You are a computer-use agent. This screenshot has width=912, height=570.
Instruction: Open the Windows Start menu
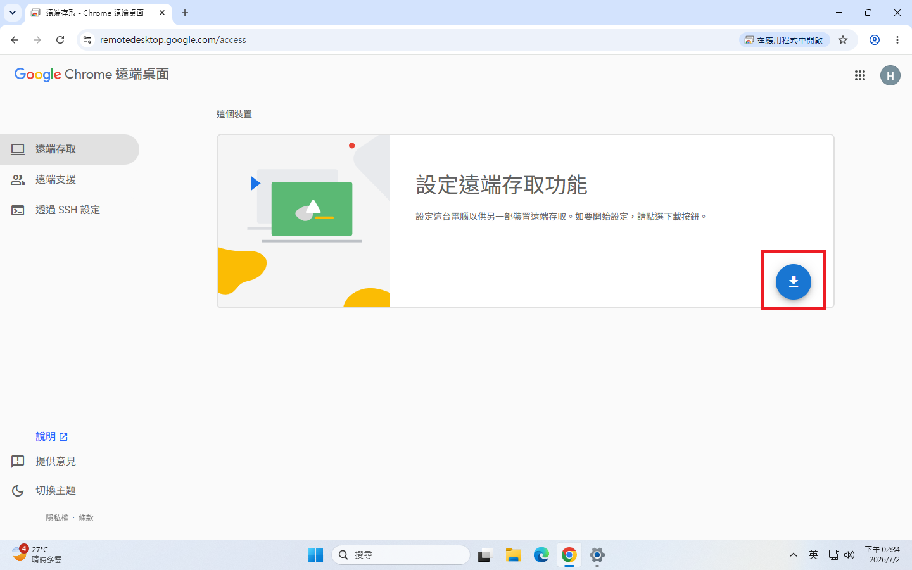pos(315,555)
